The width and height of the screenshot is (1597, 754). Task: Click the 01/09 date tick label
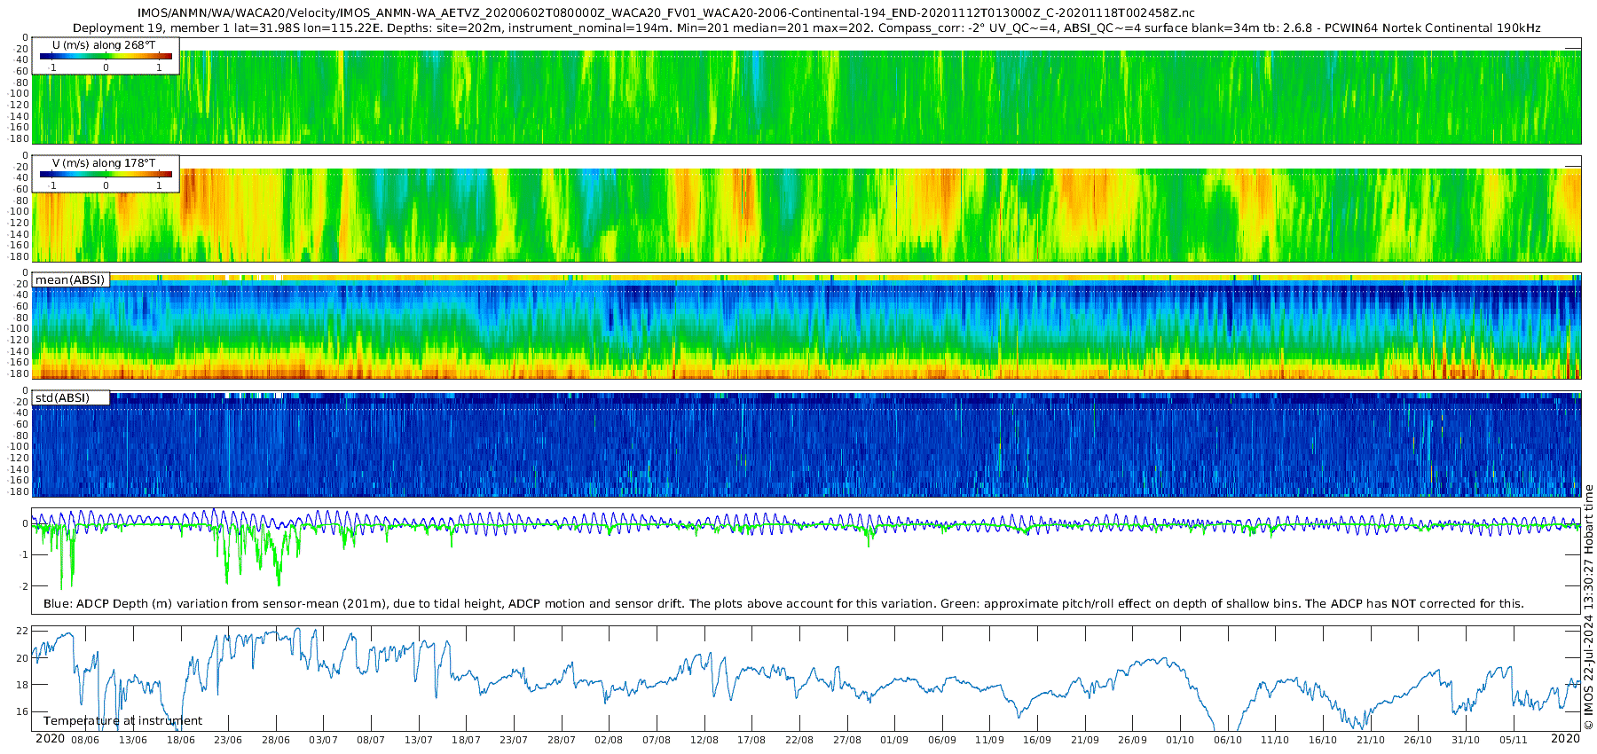coord(894,741)
